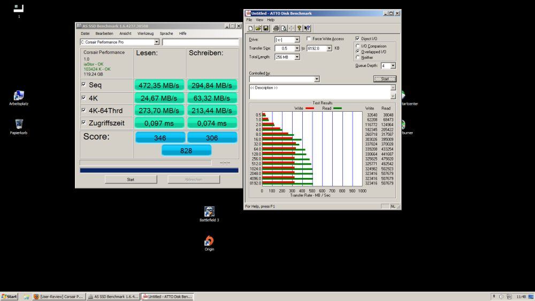The width and height of the screenshot is (535, 301).
Task: Uncheck the Seq test checkbox
Action: 83,84
